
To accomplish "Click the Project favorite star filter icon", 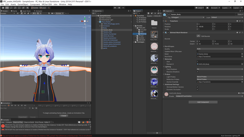I will tap(155, 13).
